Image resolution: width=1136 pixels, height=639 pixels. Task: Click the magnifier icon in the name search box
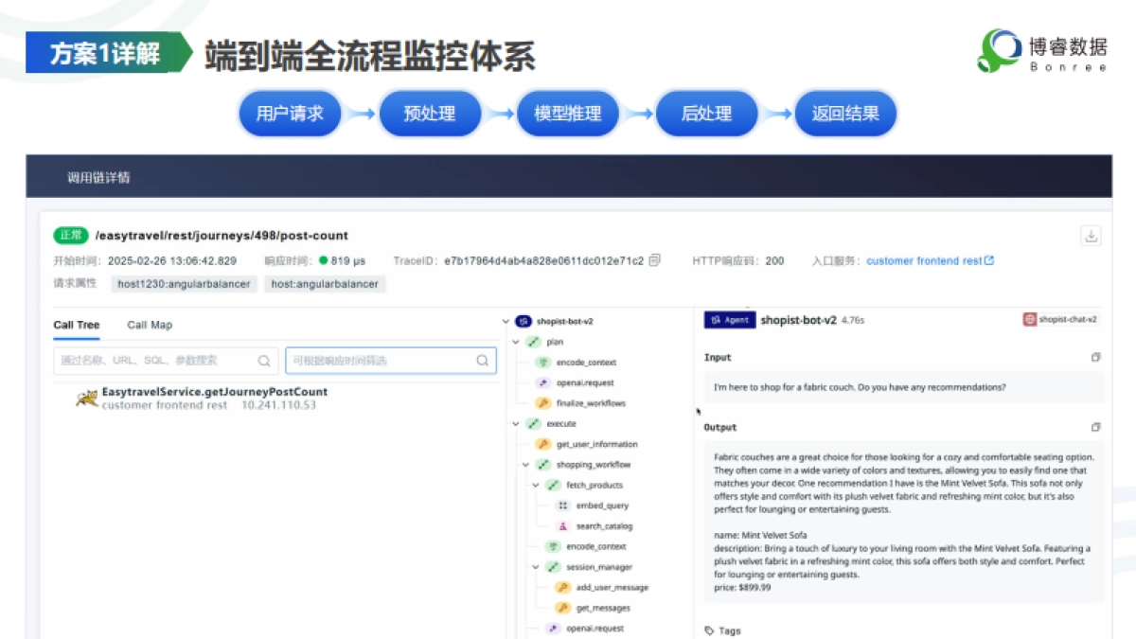point(264,361)
